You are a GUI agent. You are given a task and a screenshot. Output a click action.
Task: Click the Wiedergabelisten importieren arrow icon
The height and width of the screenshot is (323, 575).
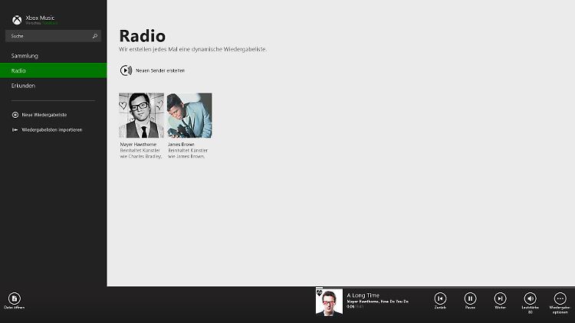pyautogui.click(x=15, y=129)
